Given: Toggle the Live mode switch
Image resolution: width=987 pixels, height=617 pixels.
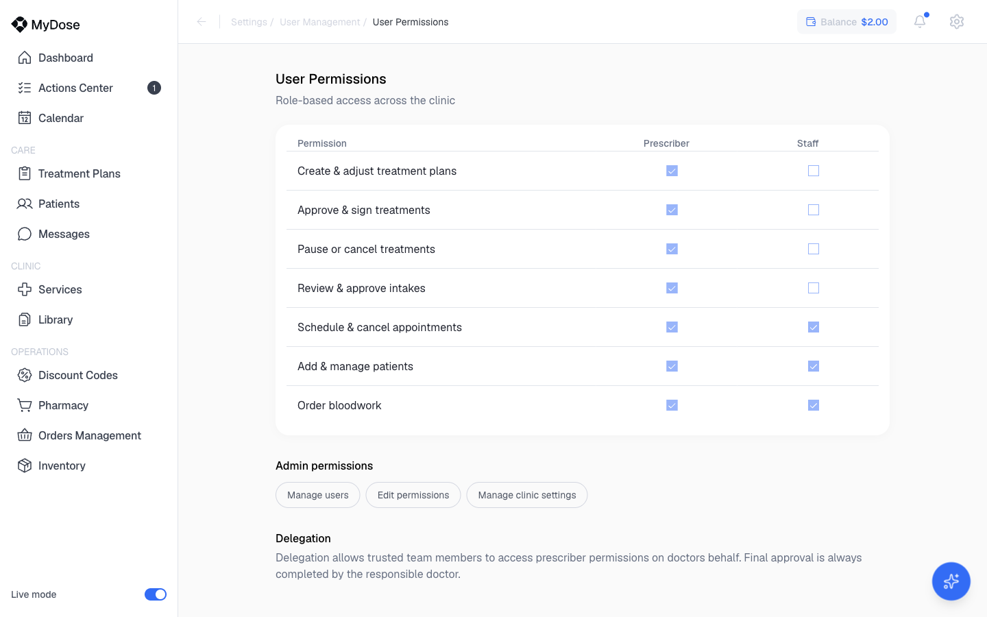Looking at the screenshot, I should (156, 594).
